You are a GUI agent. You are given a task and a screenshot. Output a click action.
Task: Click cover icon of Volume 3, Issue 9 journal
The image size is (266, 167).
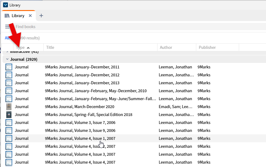tap(9, 131)
